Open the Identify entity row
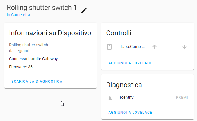 coord(148,97)
